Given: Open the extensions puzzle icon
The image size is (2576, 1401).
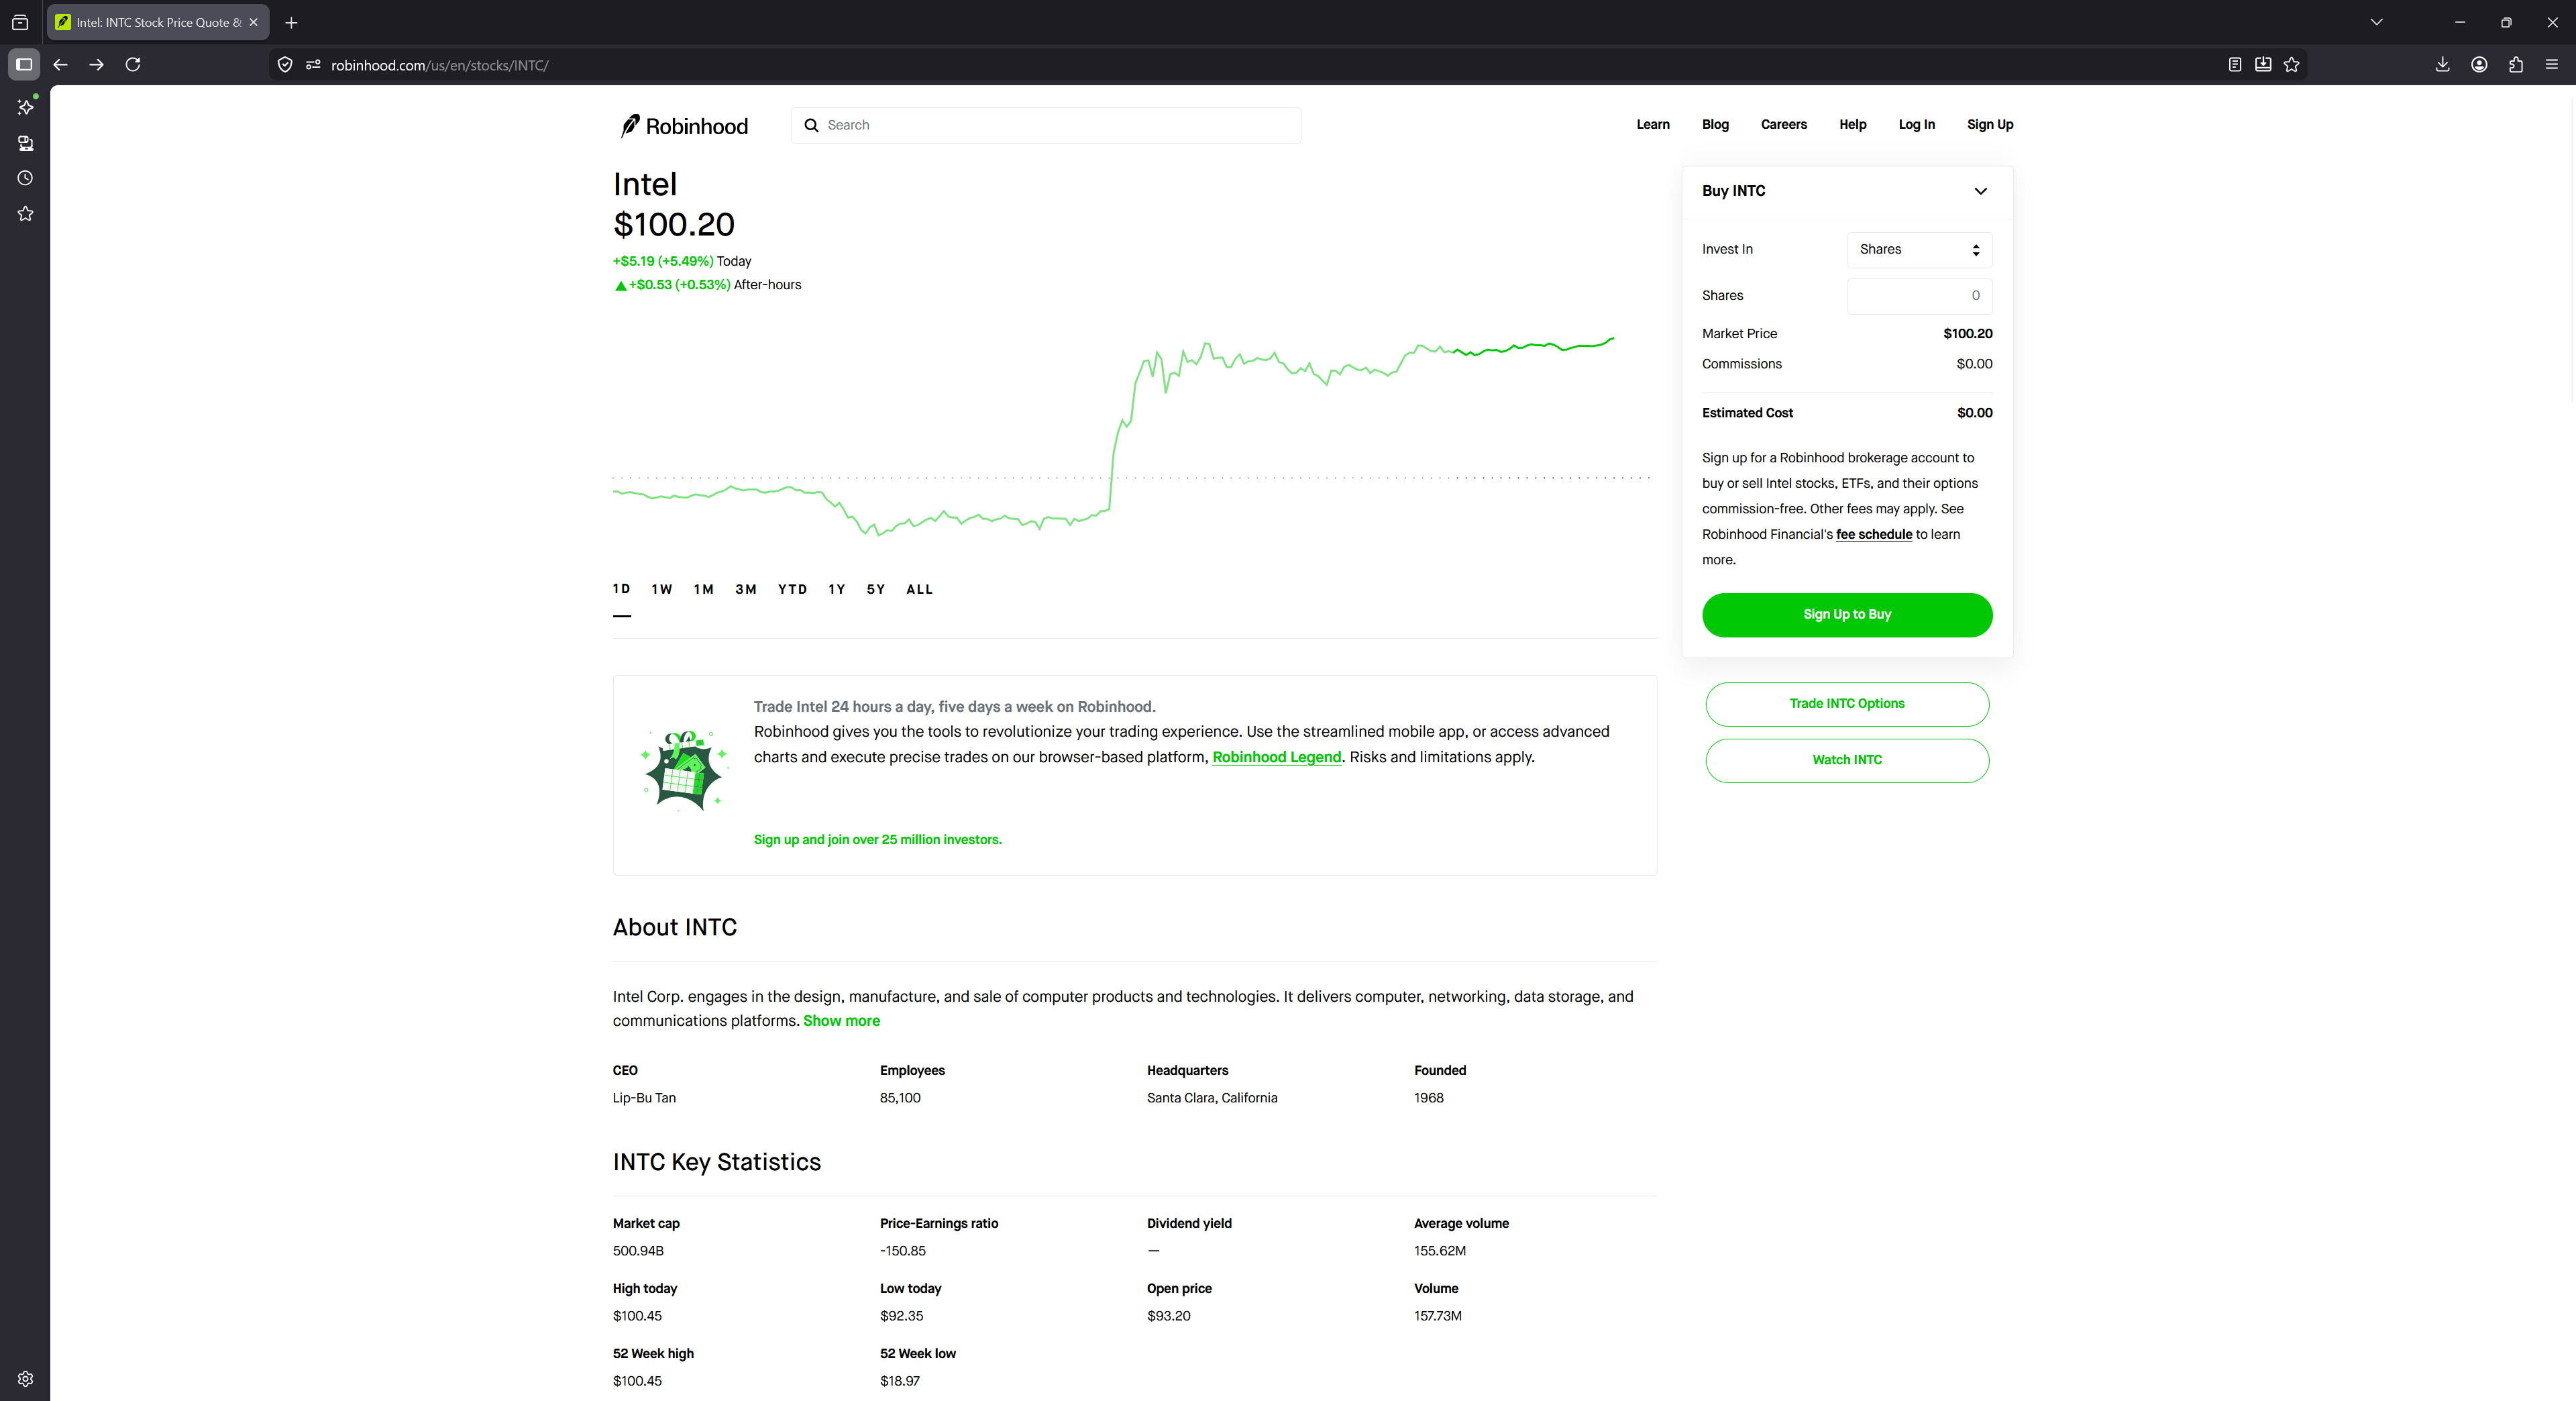Looking at the screenshot, I should (2516, 65).
